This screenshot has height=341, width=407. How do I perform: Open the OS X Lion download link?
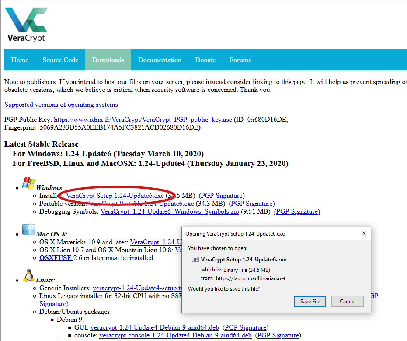[178, 250]
